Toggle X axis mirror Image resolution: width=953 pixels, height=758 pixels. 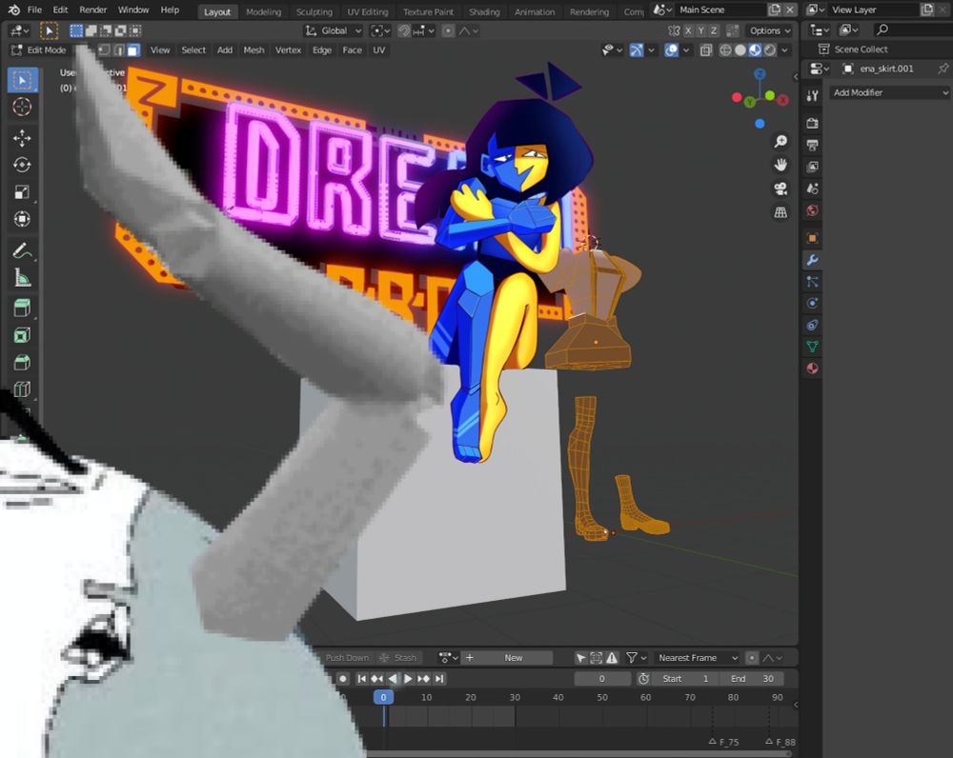688,30
